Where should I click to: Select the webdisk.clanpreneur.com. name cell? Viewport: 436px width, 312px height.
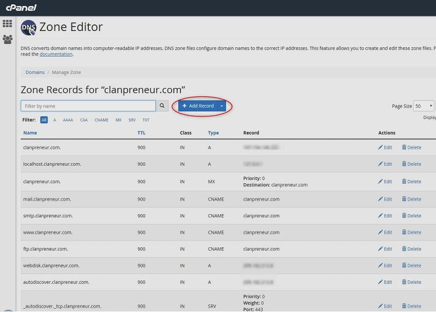[51, 265]
